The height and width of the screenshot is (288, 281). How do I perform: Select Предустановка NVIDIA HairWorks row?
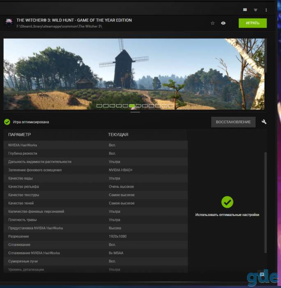96,228
